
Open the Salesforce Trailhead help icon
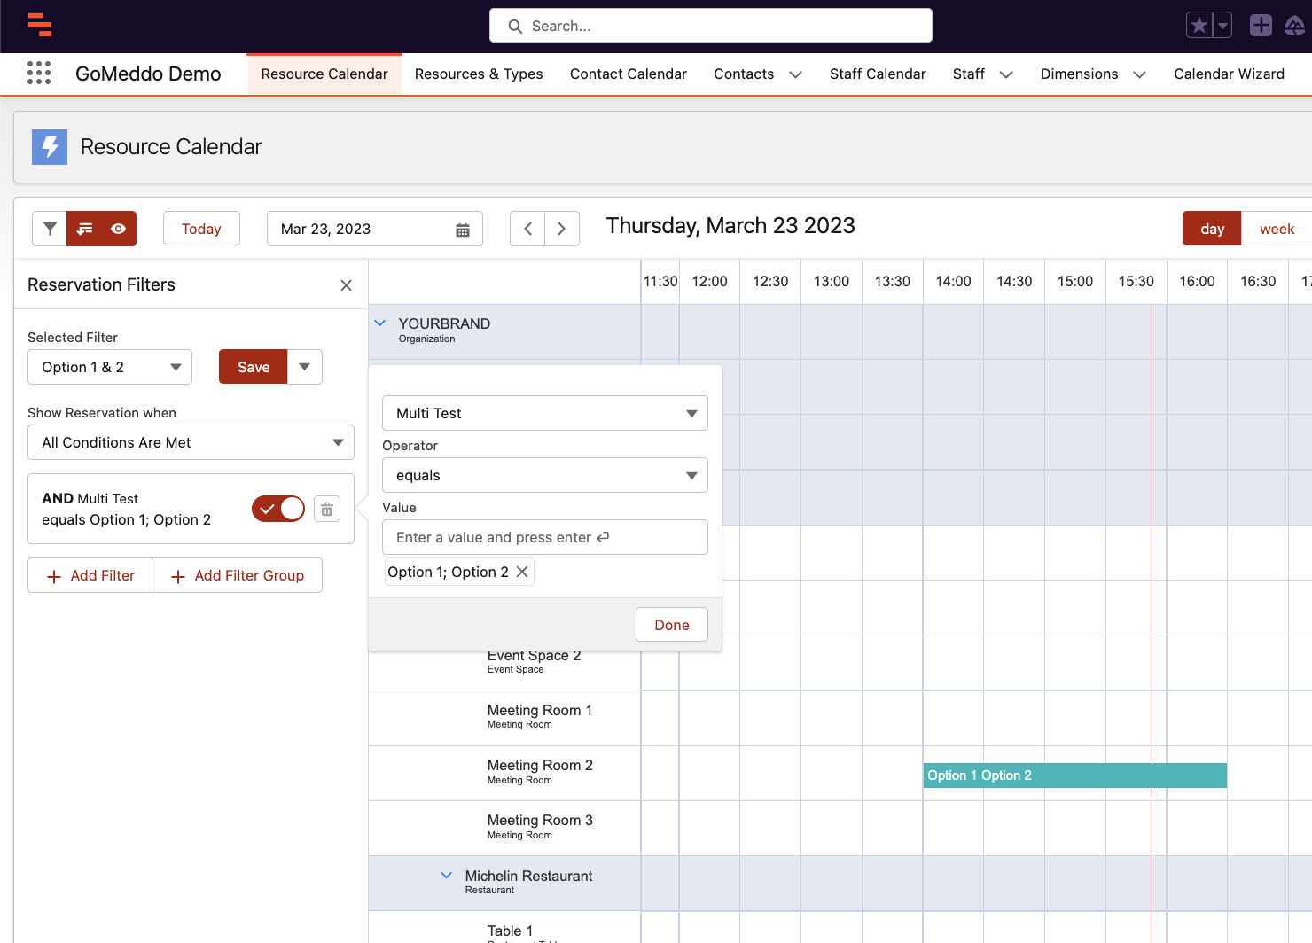(1295, 25)
